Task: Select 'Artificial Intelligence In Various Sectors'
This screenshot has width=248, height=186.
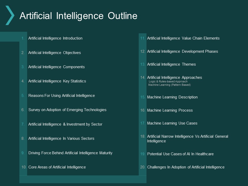Action: tap(61, 138)
